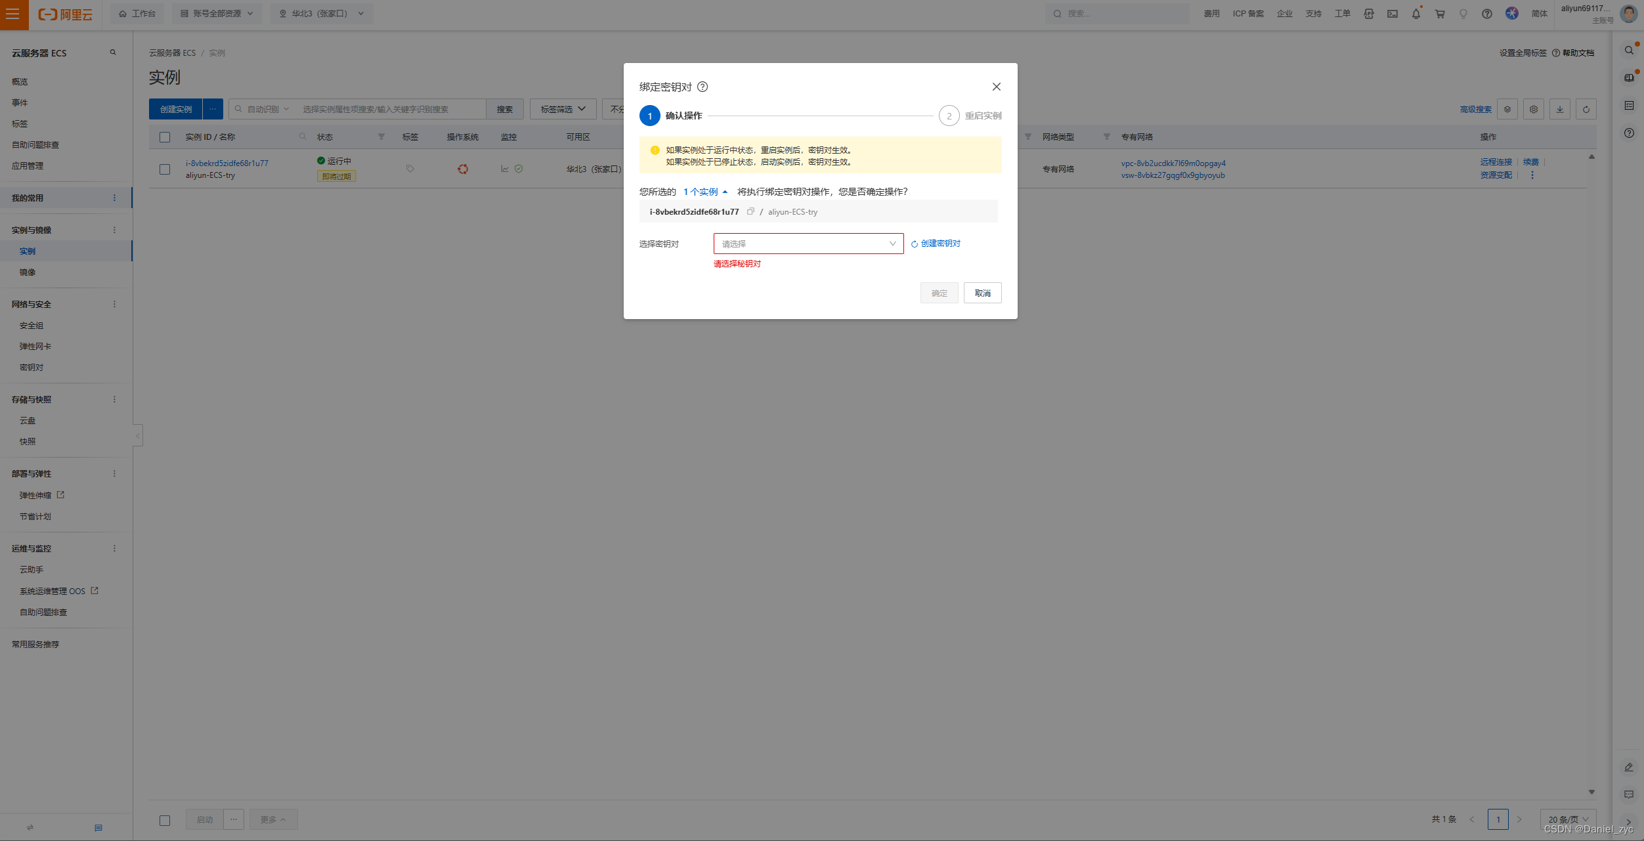The image size is (1644, 841).
Task: Click the download export icon in toolbar
Action: coord(1559,110)
